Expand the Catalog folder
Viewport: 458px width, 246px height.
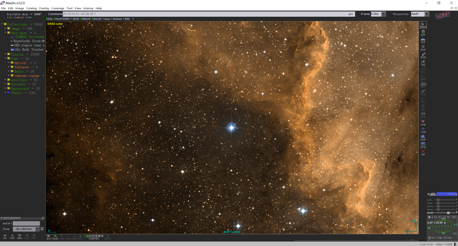tap(5, 54)
